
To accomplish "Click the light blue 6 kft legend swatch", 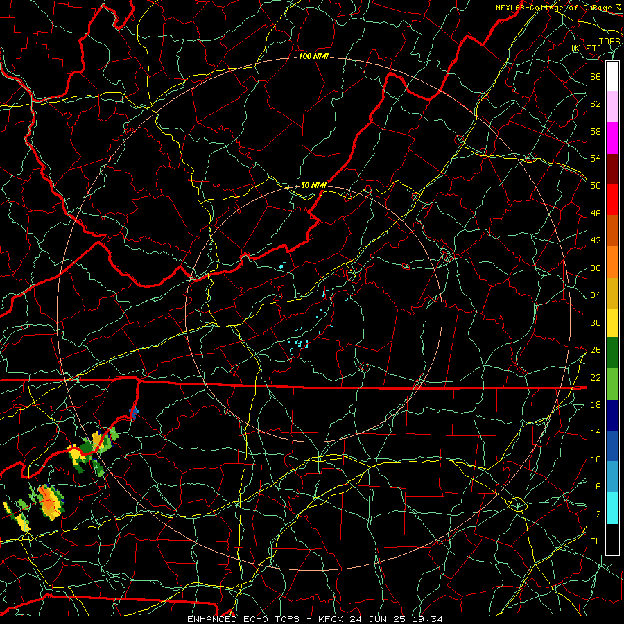I will [612, 477].
